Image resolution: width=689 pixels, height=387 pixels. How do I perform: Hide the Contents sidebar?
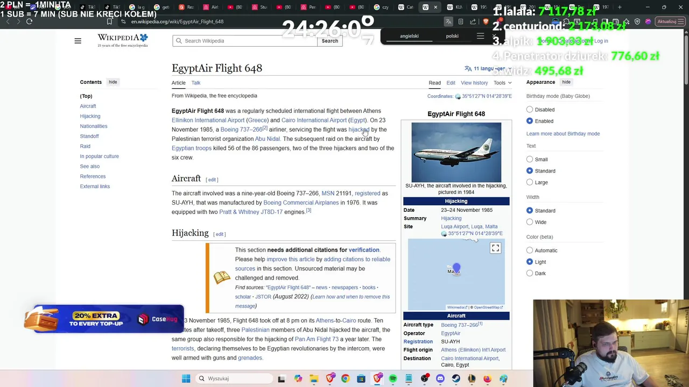[x=113, y=82]
